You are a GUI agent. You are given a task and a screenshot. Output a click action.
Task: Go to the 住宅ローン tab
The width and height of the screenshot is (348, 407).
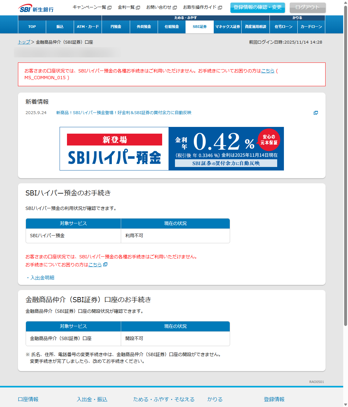coord(284,27)
